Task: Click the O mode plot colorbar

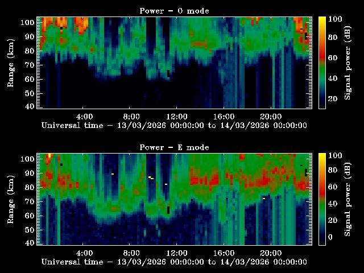Action: [x=322, y=63]
